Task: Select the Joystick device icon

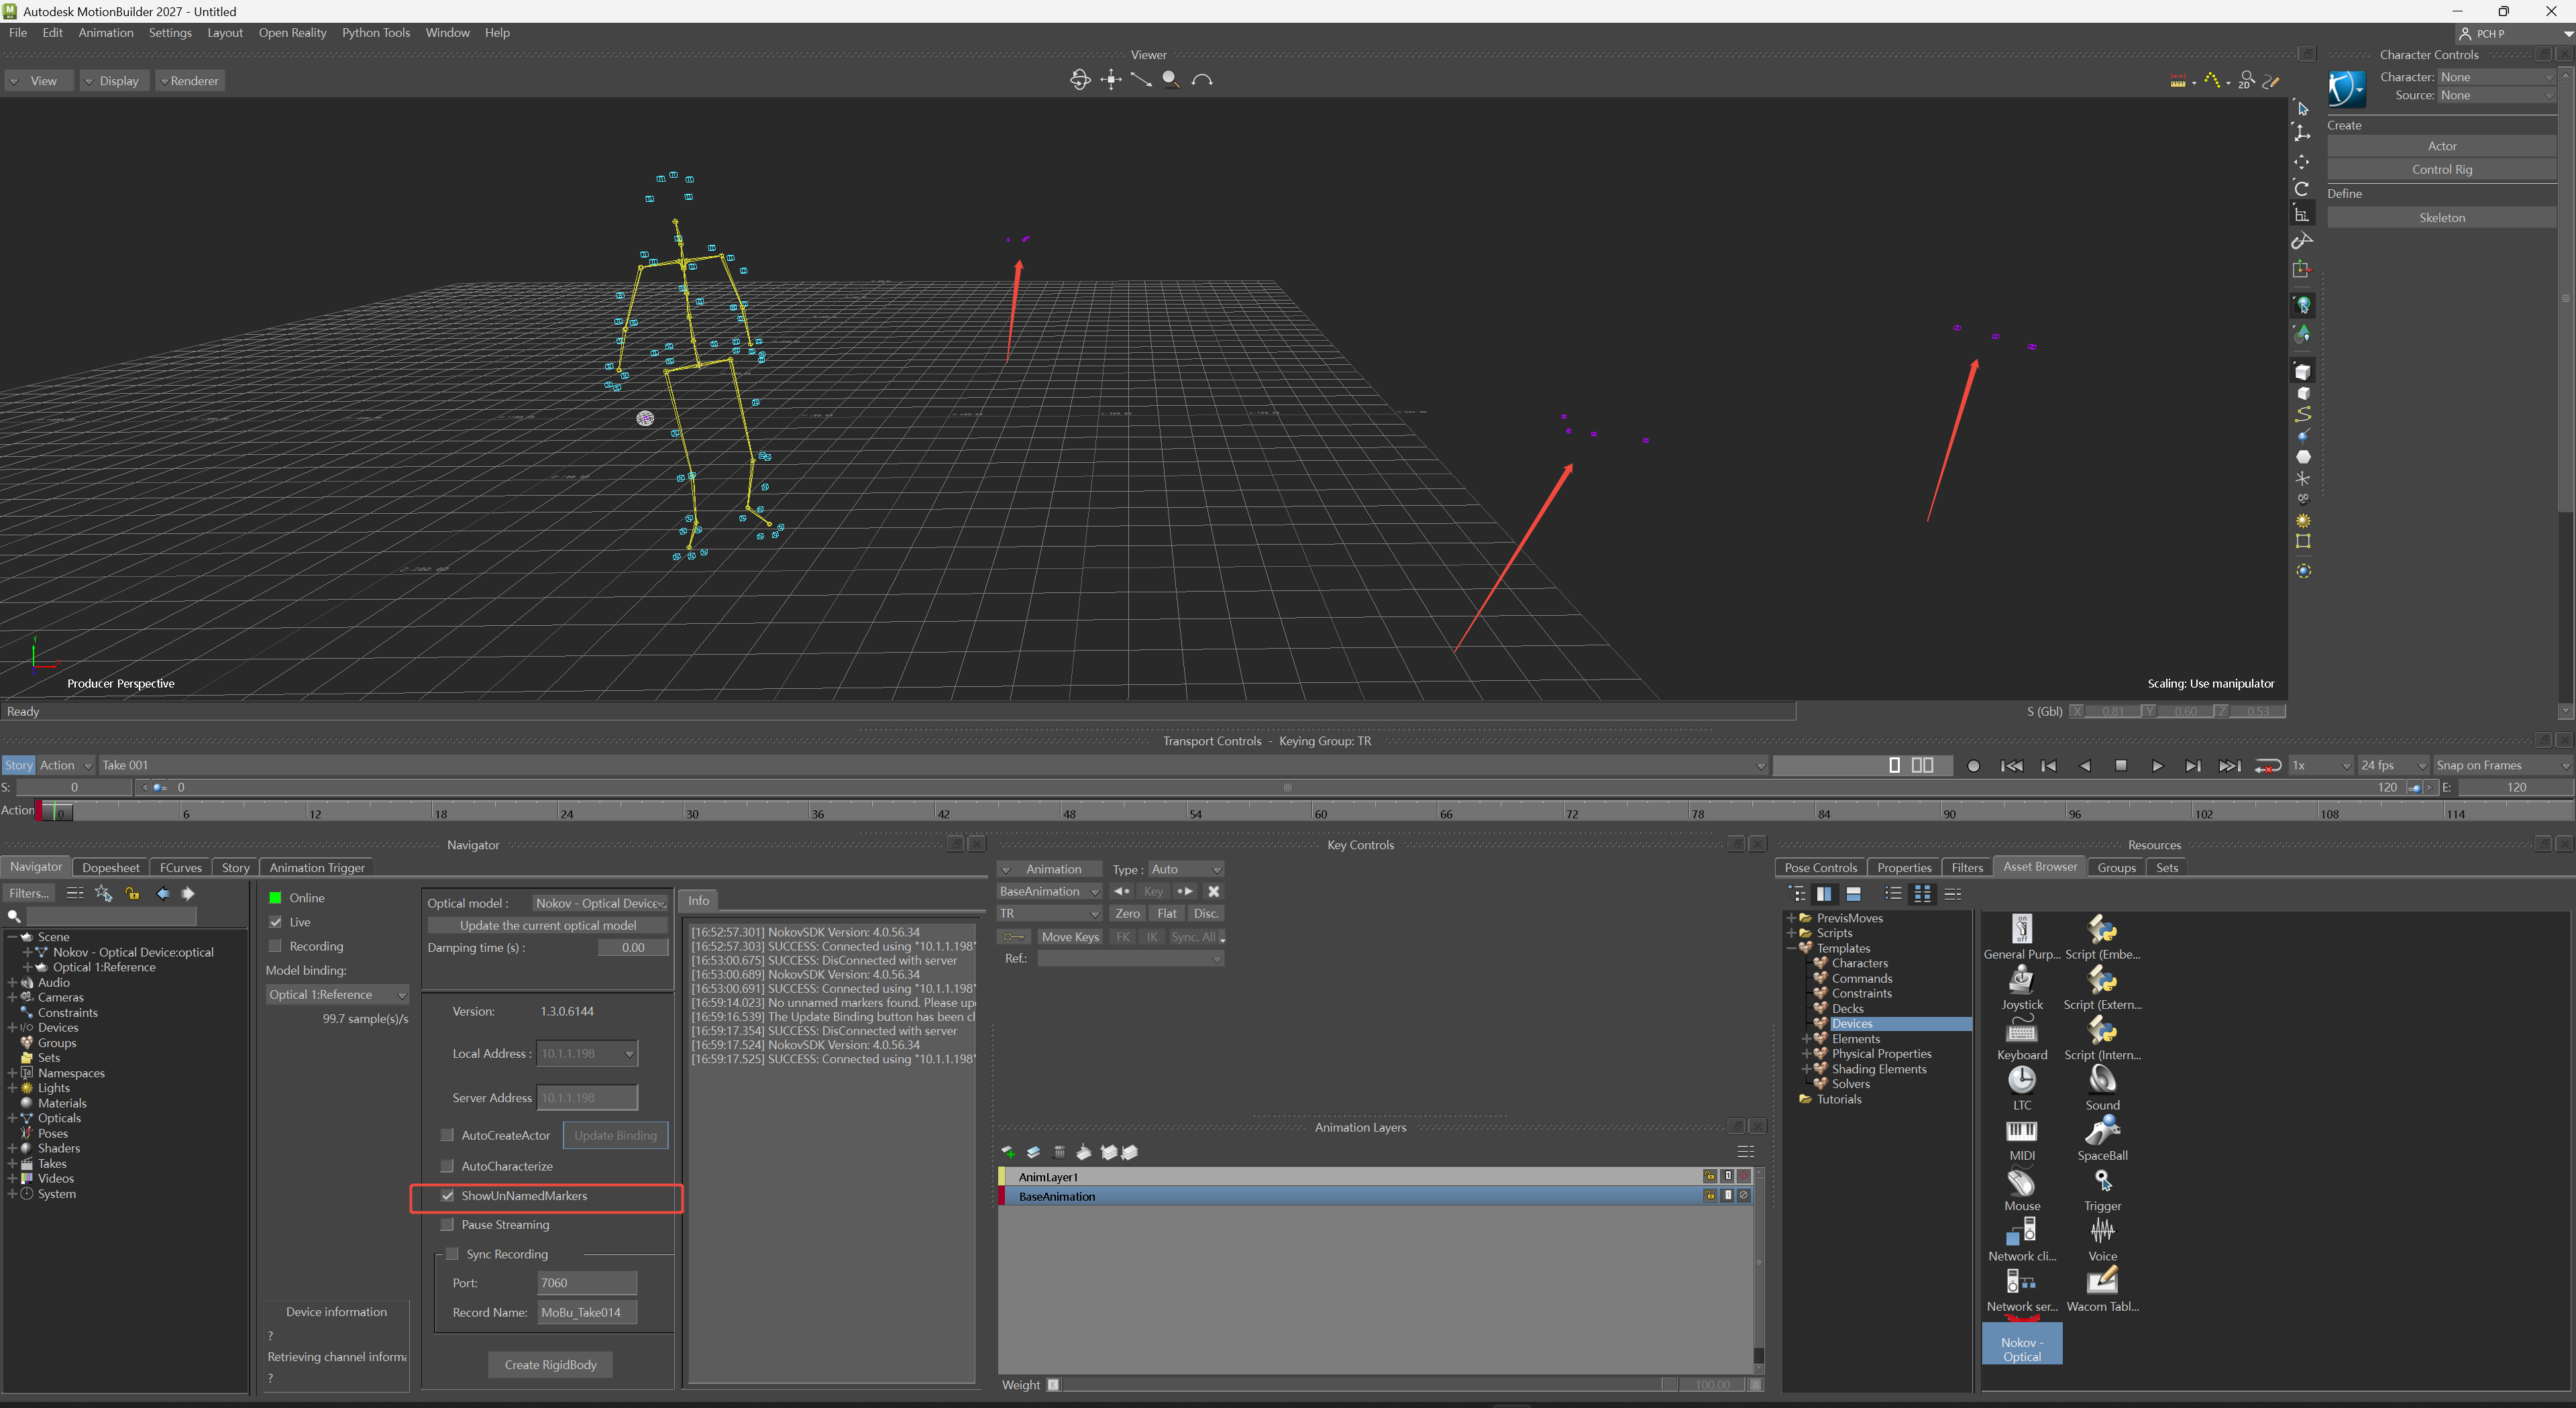Action: point(2021,987)
